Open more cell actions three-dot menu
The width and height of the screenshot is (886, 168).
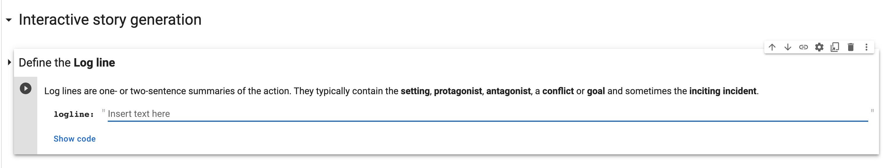(866, 47)
